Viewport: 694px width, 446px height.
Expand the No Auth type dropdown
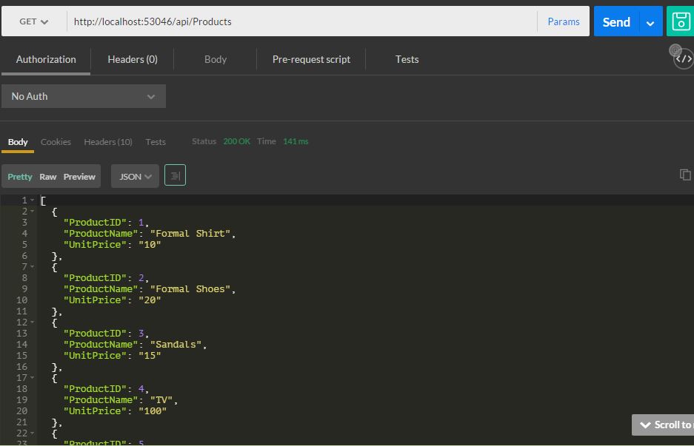coord(84,96)
